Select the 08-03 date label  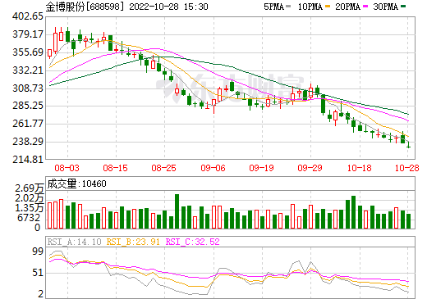(67, 168)
